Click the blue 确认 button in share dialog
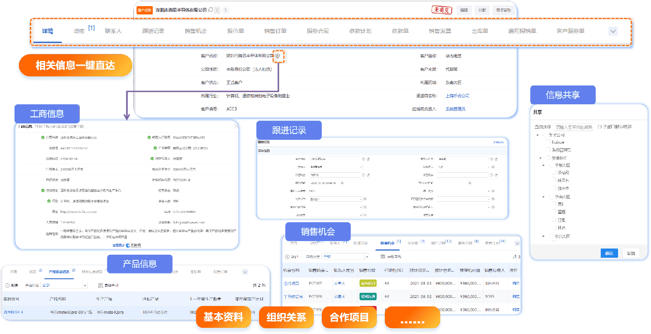The height and width of the screenshot is (334, 651). coord(609,253)
